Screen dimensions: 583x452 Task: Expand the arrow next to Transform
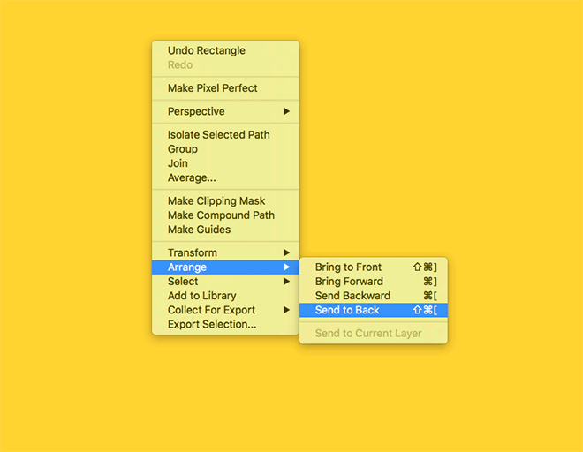click(286, 252)
